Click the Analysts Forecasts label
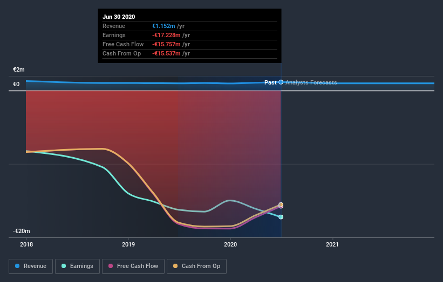This screenshot has width=443, height=282. point(311,82)
